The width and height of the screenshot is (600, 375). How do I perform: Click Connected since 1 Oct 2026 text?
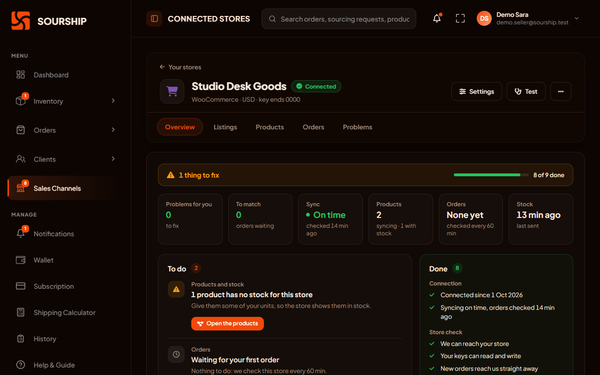point(481,295)
